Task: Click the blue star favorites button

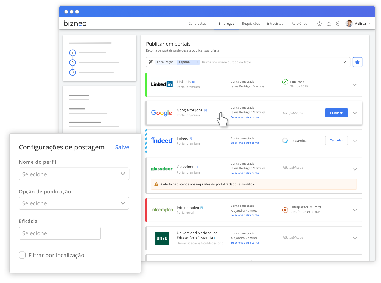Action: [x=357, y=62]
